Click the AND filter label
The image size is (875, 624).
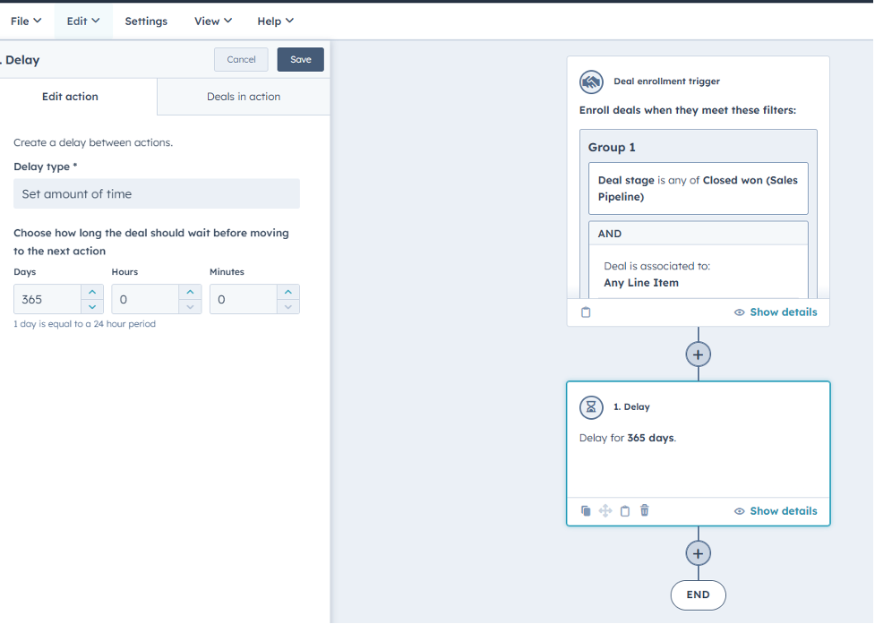609,234
